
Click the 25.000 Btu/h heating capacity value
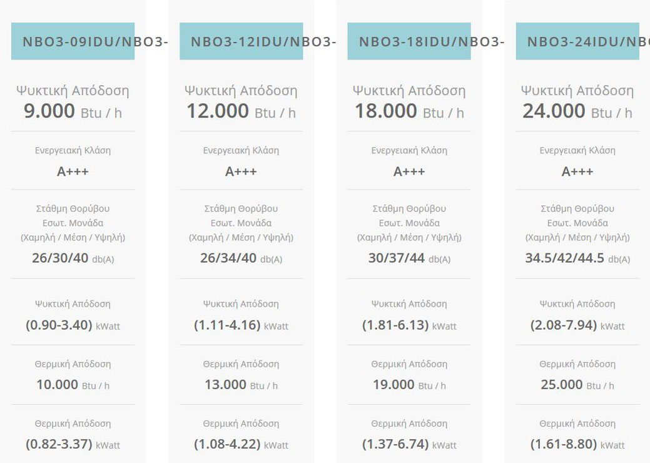click(577, 385)
